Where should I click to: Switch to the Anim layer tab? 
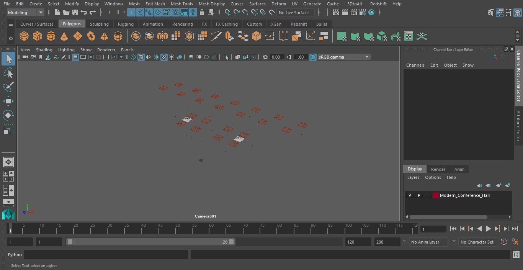click(x=459, y=169)
